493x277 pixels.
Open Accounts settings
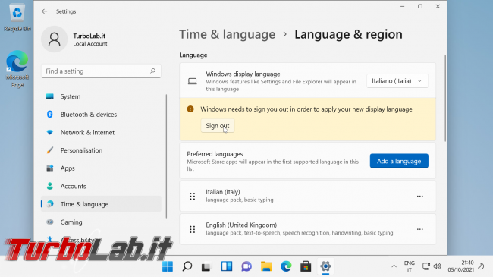(x=101, y=186)
